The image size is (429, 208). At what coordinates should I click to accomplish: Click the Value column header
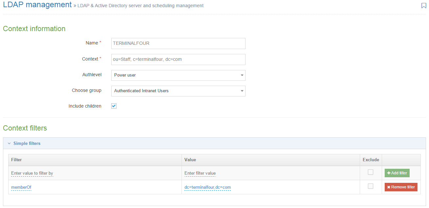190,160
